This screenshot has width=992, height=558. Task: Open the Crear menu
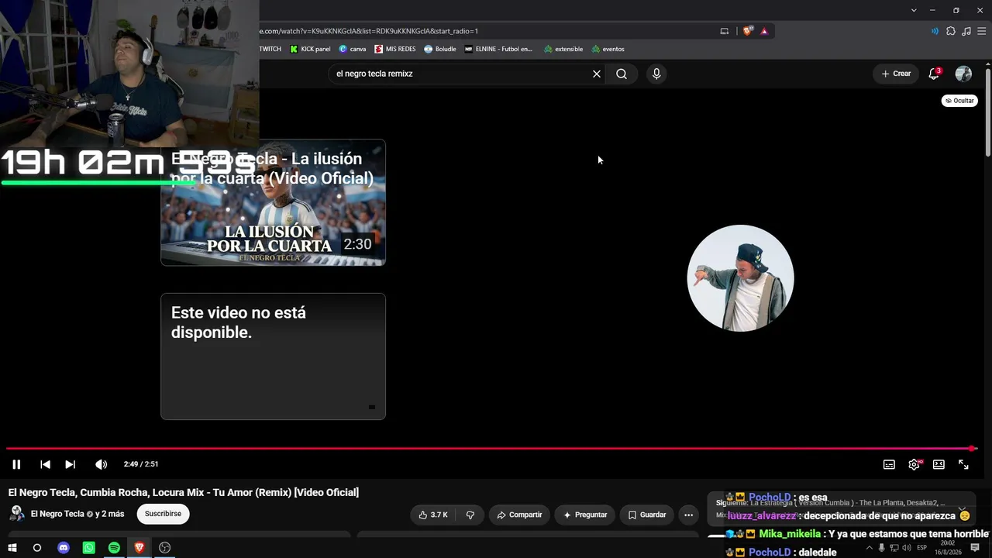point(896,74)
